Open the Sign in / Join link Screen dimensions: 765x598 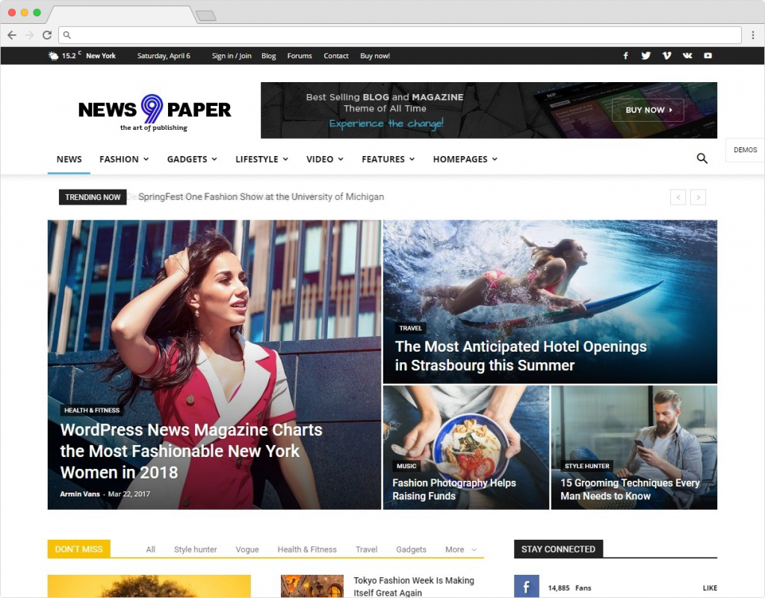tap(232, 56)
